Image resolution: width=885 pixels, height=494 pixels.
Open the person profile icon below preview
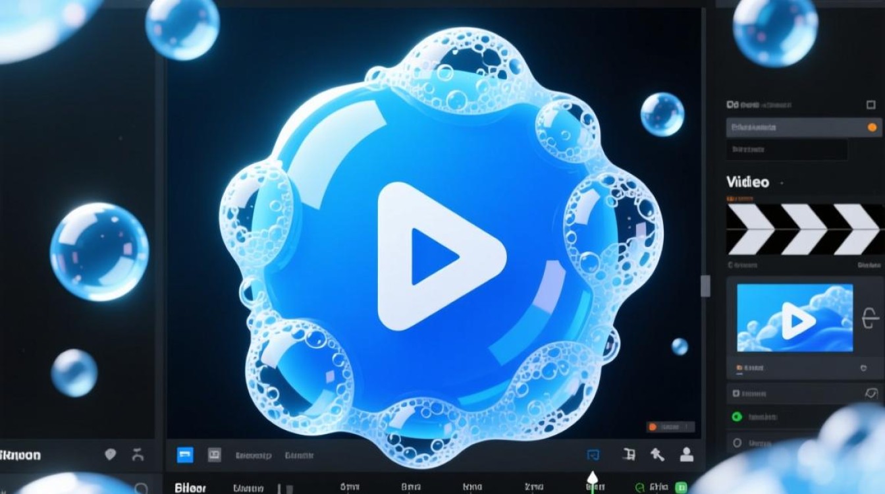[x=686, y=454]
